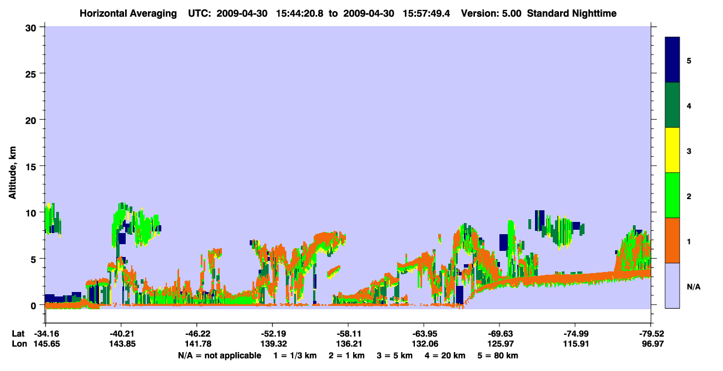Viewport: 723px width, 371px height.
Task: Click latitude value '-40.21'
Action: pos(121,334)
